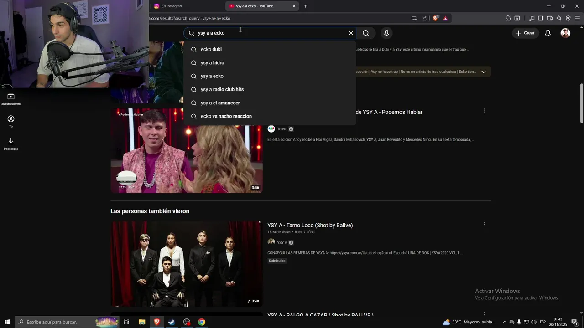Open File Explorer from taskbar
Image resolution: width=584 pixels, height=328 pixels.
click(142, 322)
